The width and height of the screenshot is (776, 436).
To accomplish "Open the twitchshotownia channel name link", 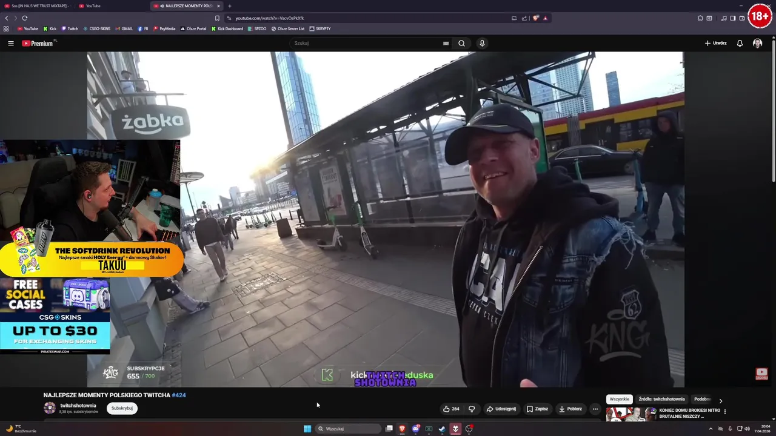I will tap(78, 405).
